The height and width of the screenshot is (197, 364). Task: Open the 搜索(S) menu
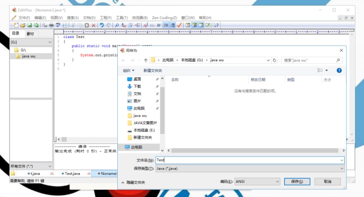click(73, 18)
